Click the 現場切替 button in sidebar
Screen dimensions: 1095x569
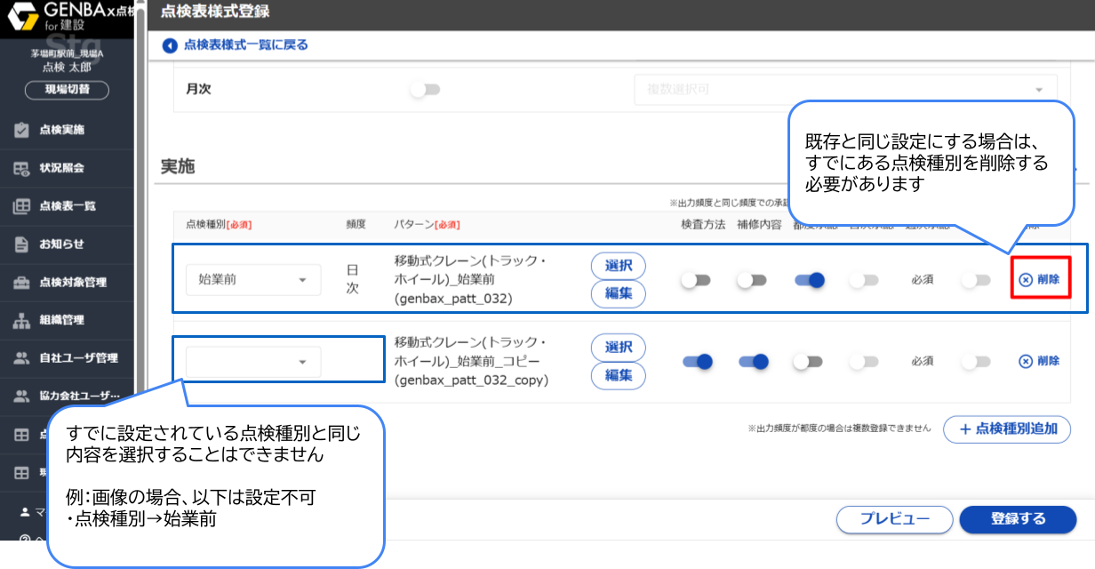tap(67, 90)
